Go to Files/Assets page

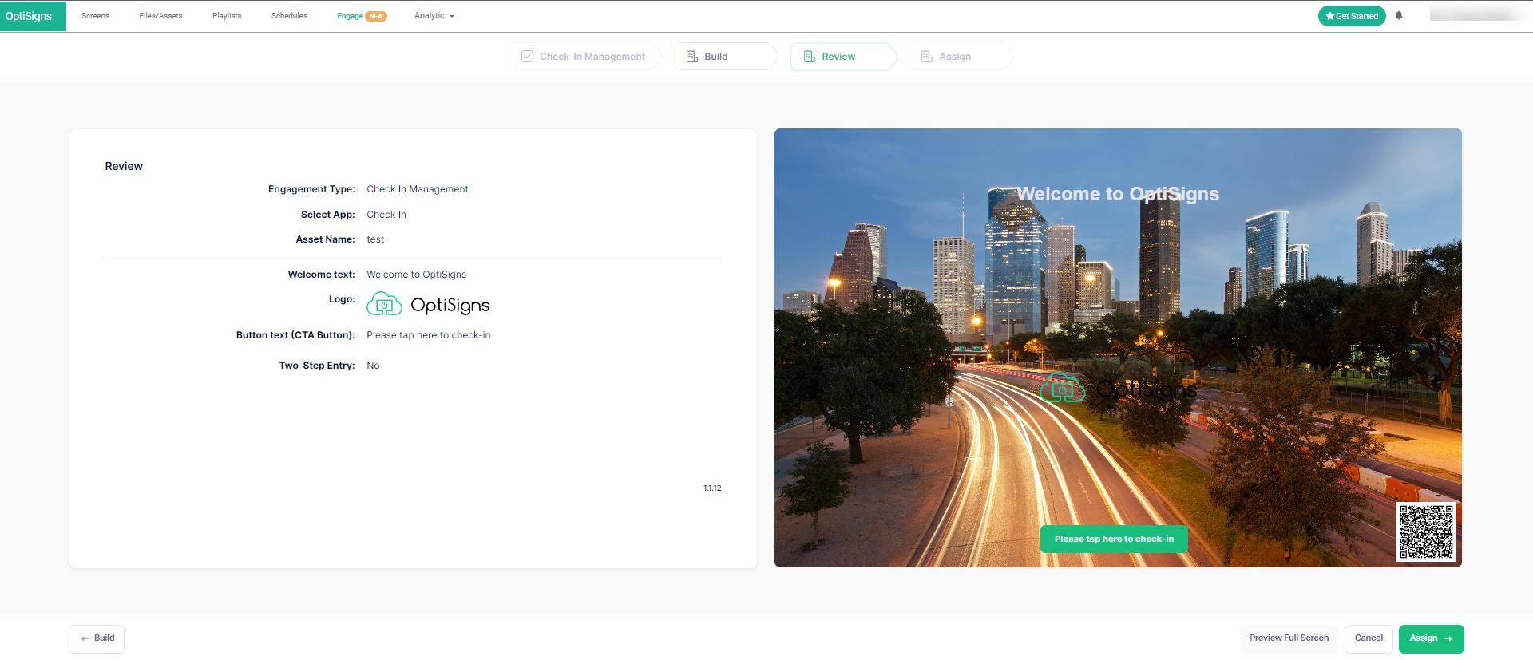[160, 16]
